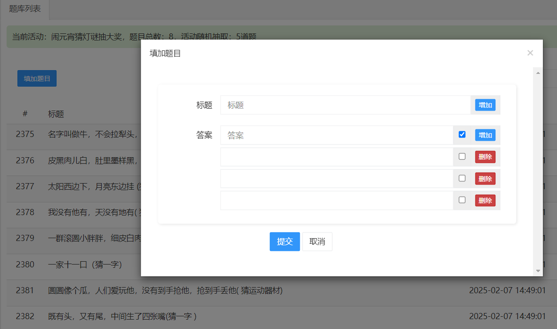This screenshot has width=557, height=329.
Task: Select the 题库列表 tab
Action: coord(25,9)
